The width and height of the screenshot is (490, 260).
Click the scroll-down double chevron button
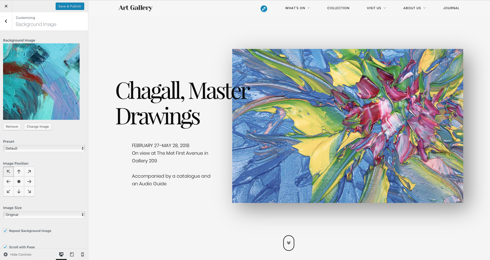point(289,243)
